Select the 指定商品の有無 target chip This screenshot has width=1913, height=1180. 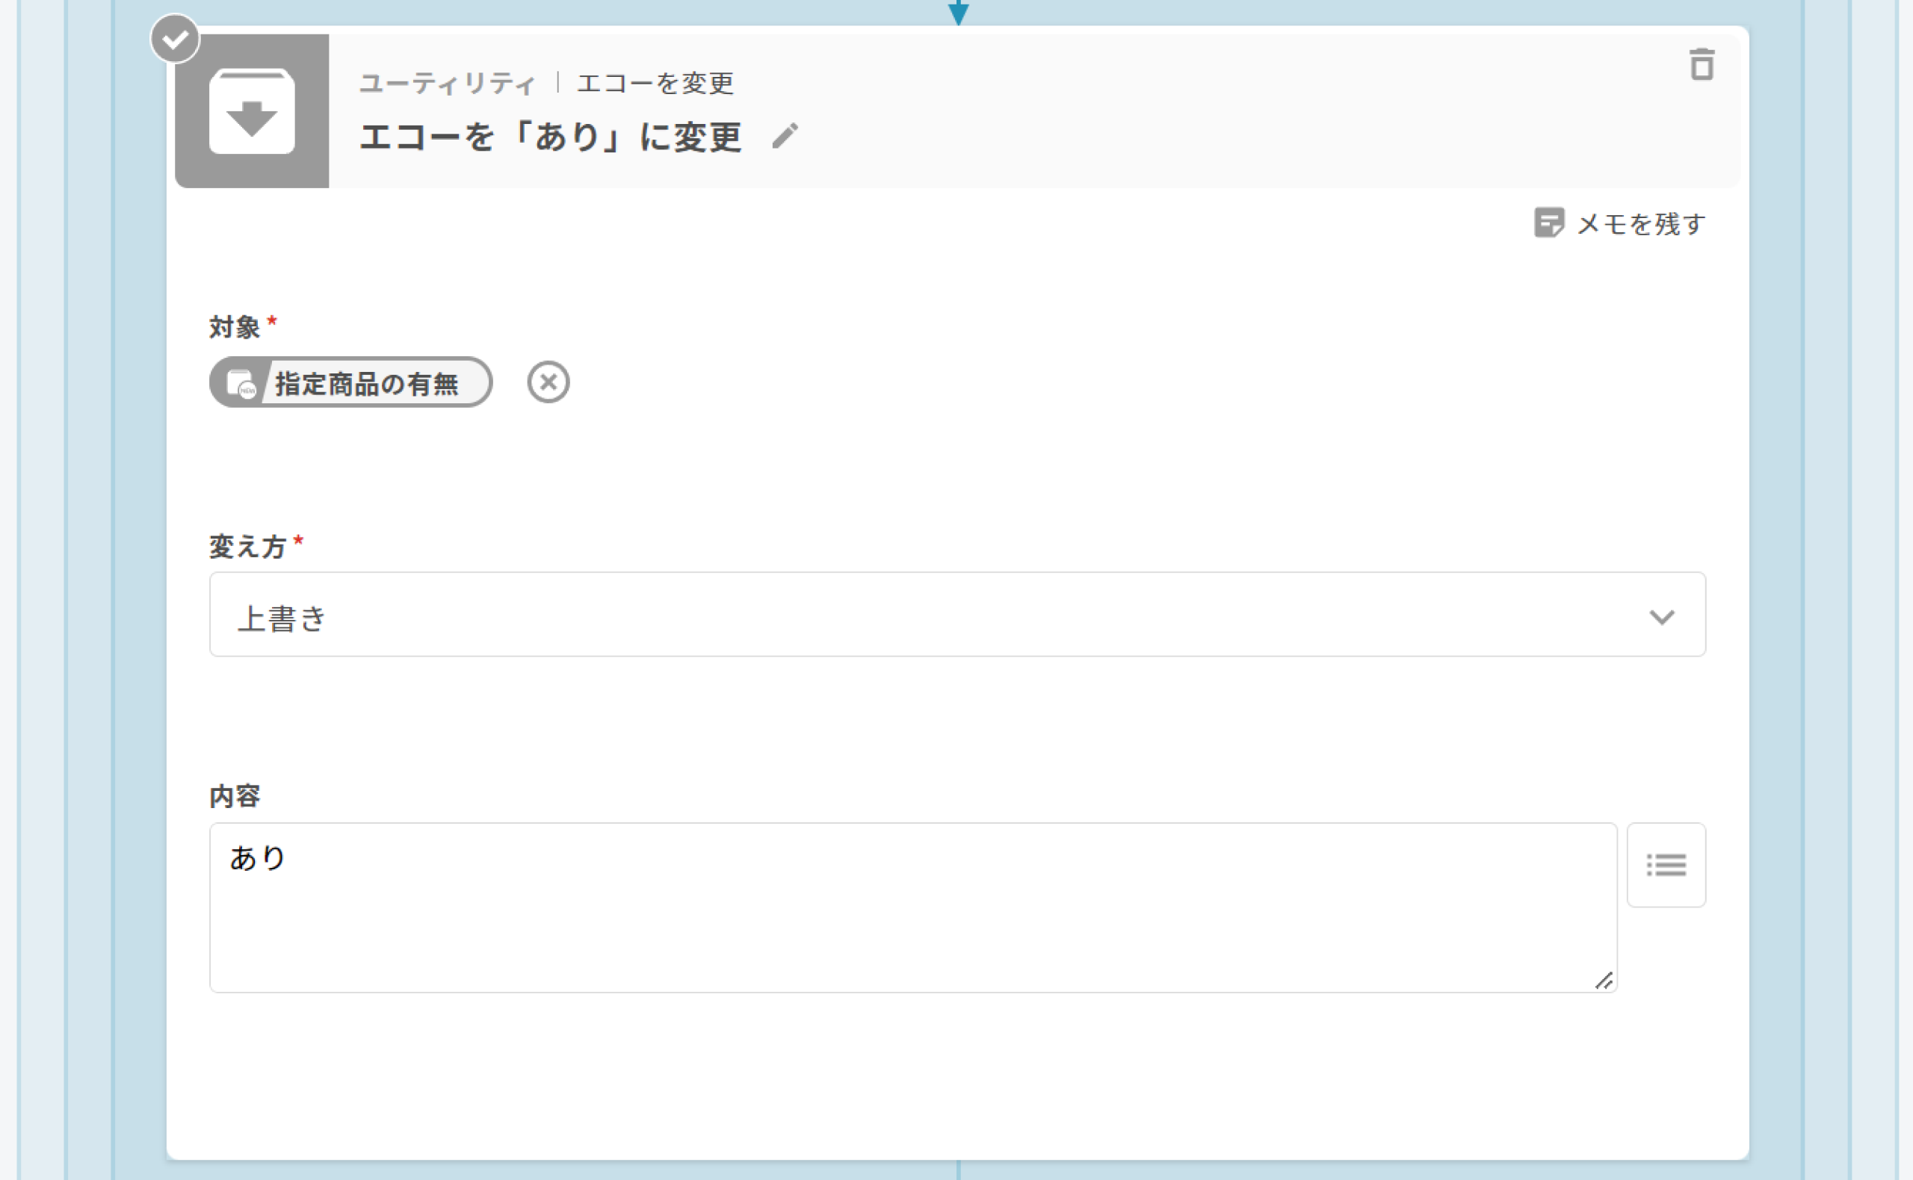point(350,382)
